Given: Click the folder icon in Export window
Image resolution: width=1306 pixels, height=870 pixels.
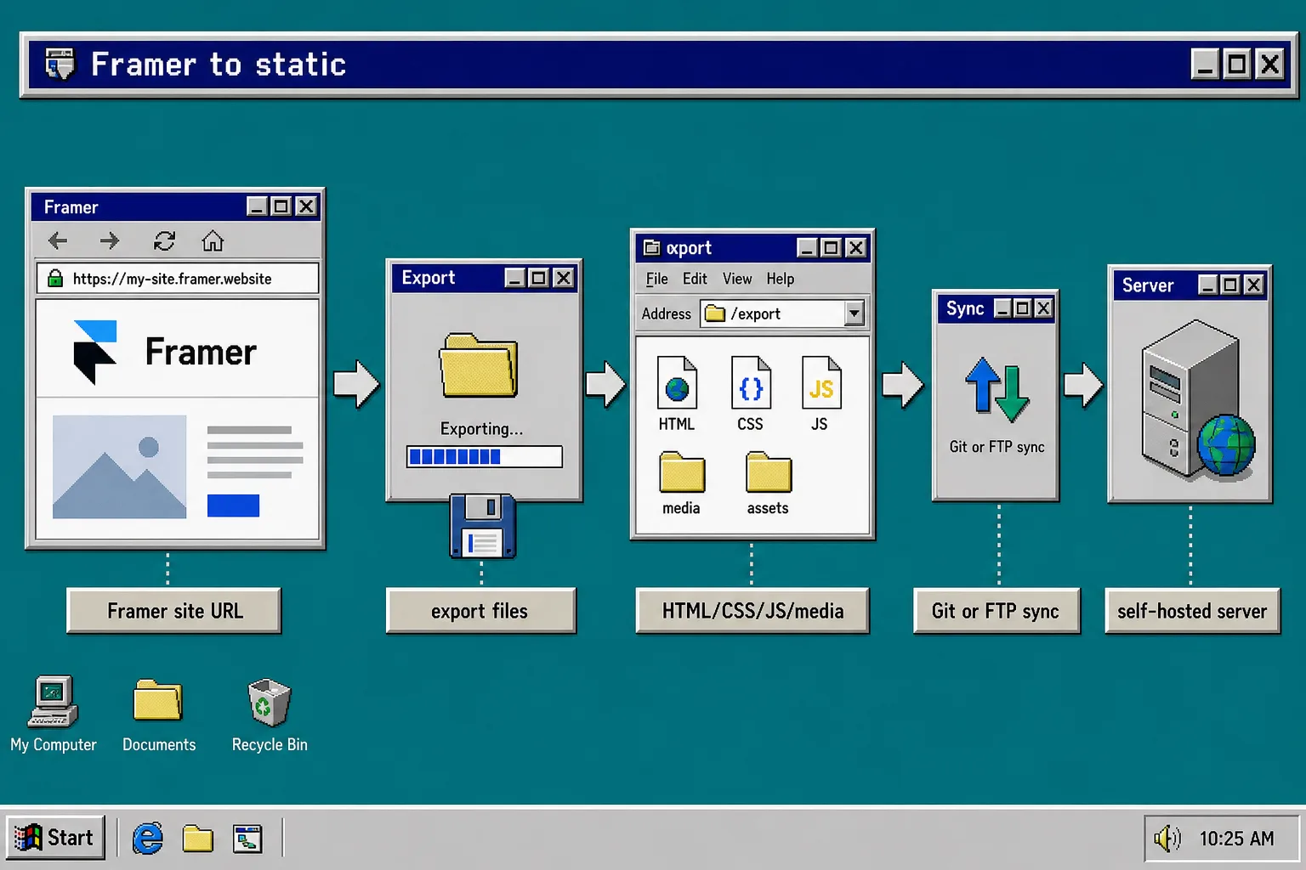Looking at the screenshot, I should 479,365.
